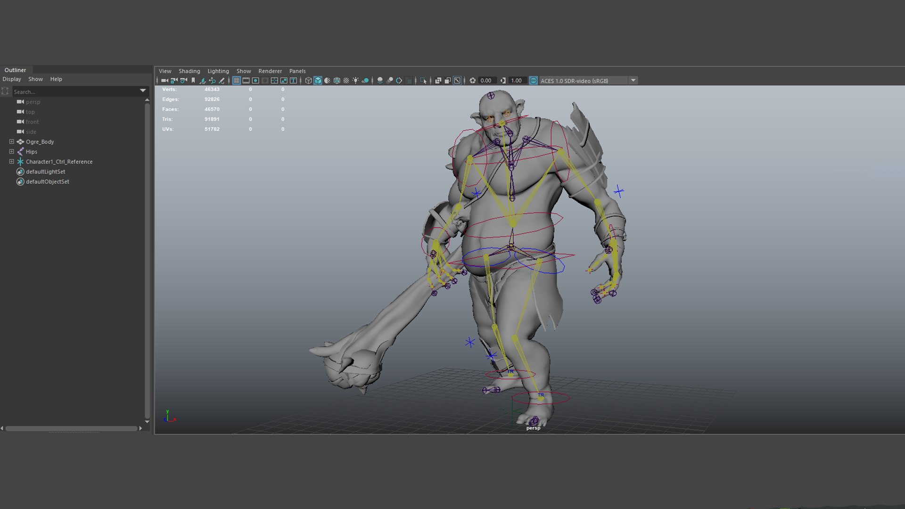Click the Exposure icon
Viewport: 905px width, 509px height.
coord(472,81)
